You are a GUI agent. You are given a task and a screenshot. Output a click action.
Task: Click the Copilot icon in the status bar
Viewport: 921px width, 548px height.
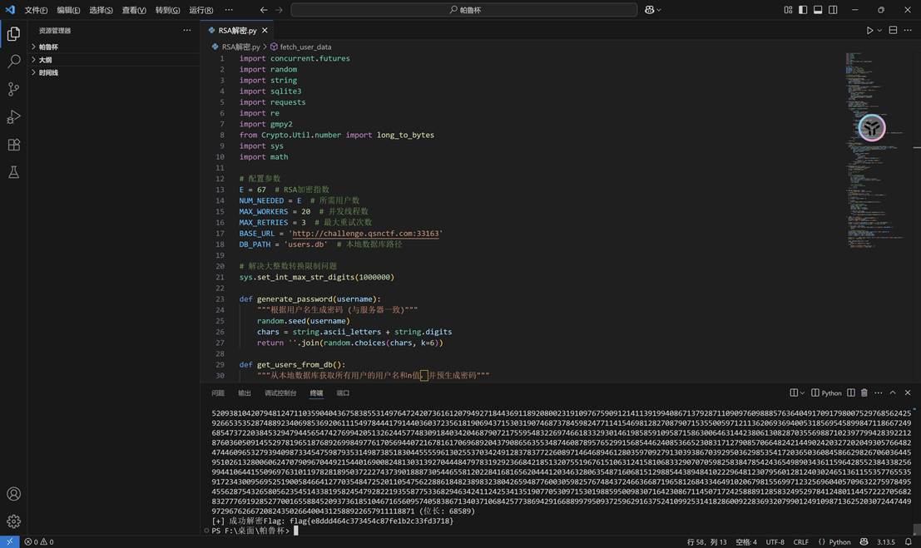tap(864, 541)
